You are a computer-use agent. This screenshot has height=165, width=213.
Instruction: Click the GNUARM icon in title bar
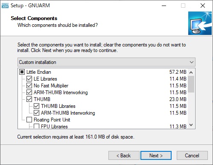[5, 6]
